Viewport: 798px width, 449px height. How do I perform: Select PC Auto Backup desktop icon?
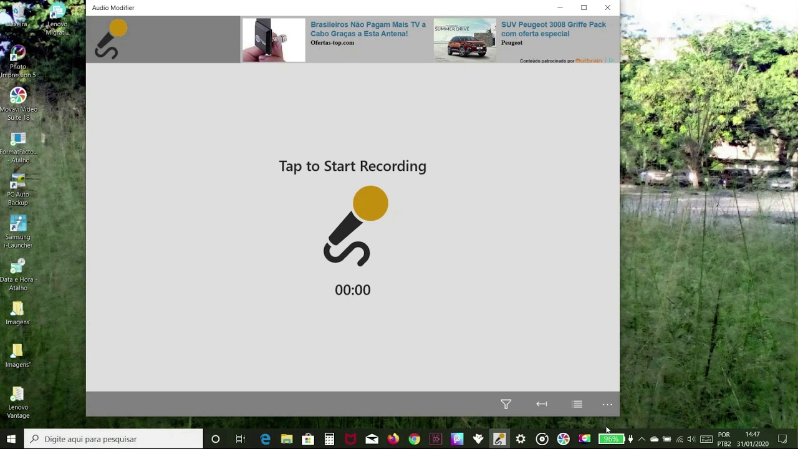pos(18,189)
